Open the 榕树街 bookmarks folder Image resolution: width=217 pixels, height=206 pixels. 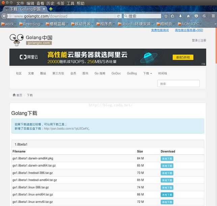point(165,24)
